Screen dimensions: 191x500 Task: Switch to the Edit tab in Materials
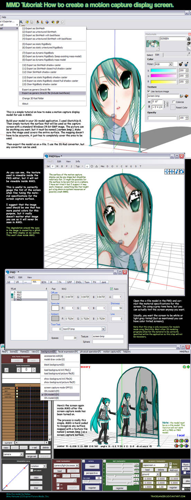157,55
